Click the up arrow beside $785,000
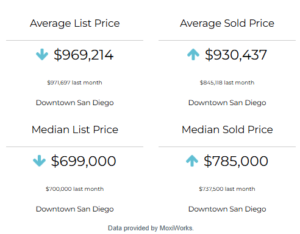300x234 pixels. (192, 161)
